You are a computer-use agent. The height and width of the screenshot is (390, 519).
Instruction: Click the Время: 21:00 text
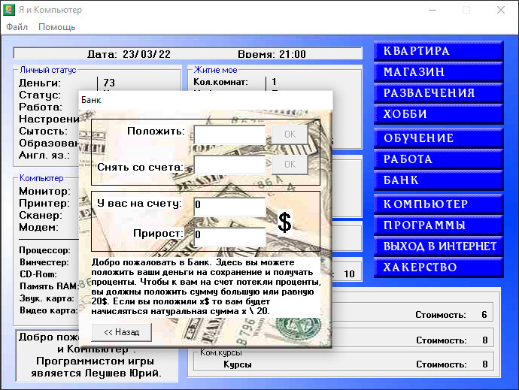(x=272, y=54)
